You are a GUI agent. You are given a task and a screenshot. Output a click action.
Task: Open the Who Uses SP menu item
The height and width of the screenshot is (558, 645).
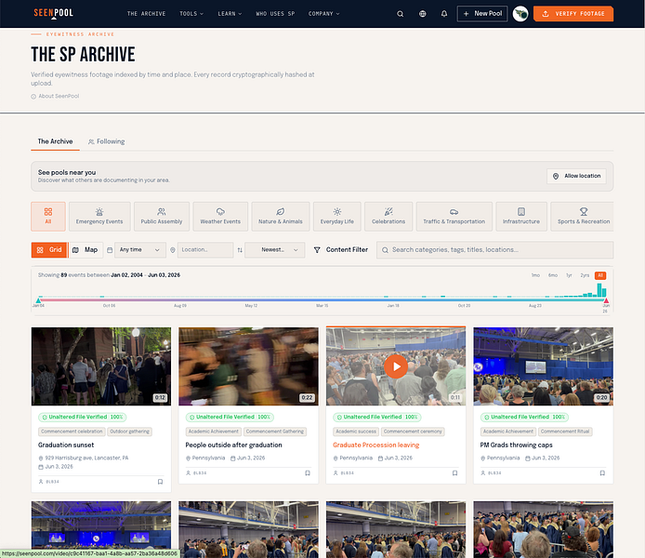[275, 14]
